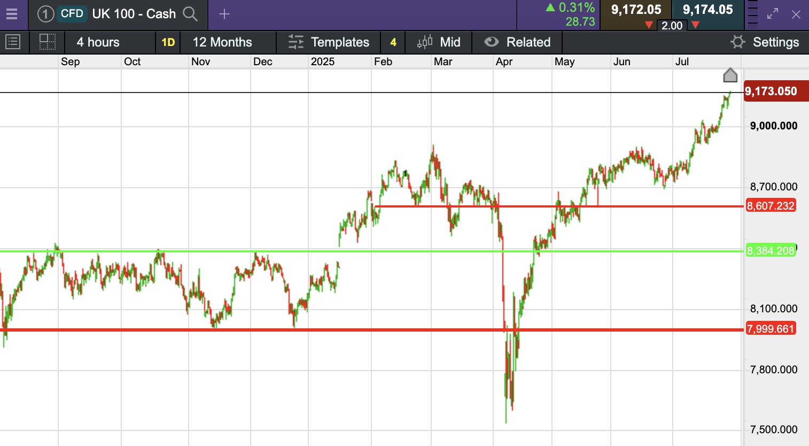Open the 4 hours interval dropdown
This screenshot has height=446, width=809.
click(x=98, y=42)
